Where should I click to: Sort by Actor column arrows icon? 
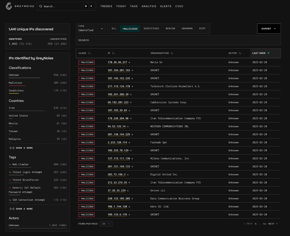coord(240,53)
